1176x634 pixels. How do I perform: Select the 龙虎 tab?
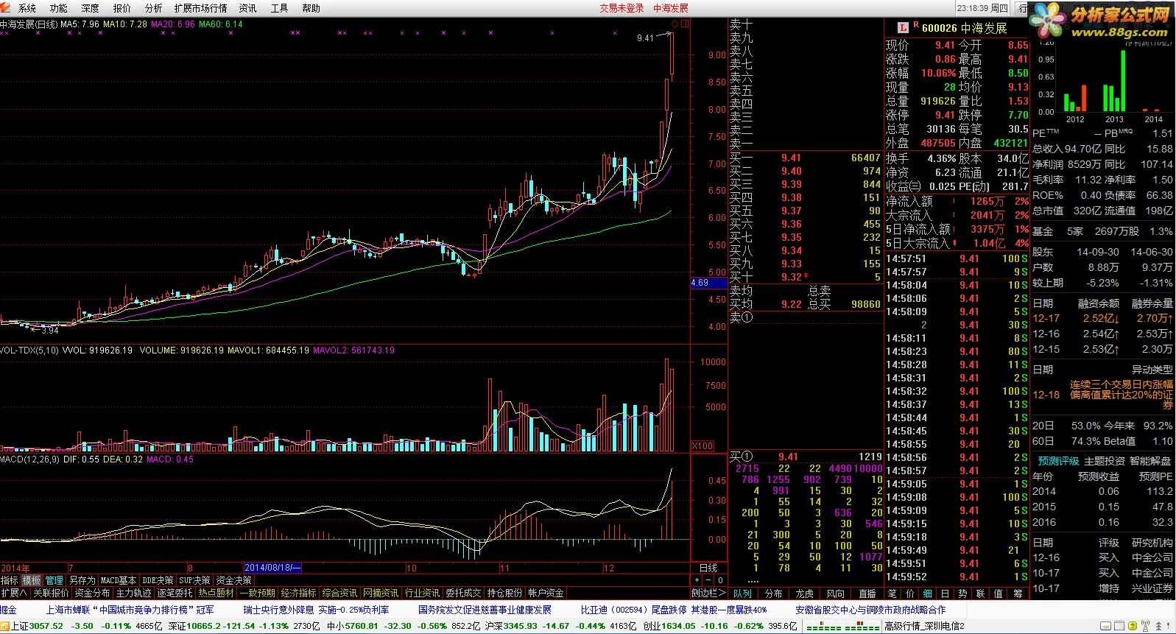[x=804, y=594]
